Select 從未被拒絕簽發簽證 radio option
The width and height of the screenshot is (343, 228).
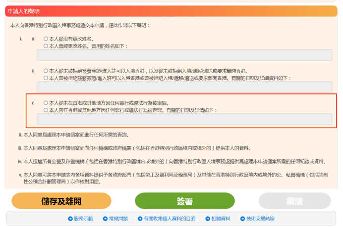pos(46,71)
